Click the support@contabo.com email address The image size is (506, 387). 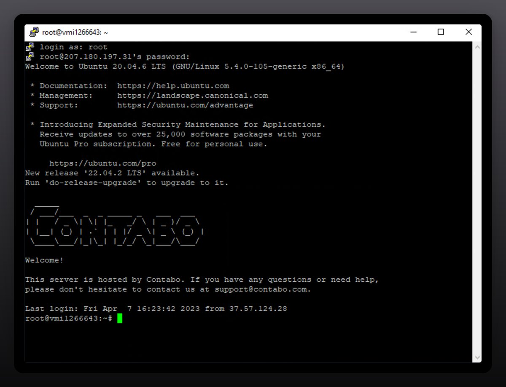[262, 289]
